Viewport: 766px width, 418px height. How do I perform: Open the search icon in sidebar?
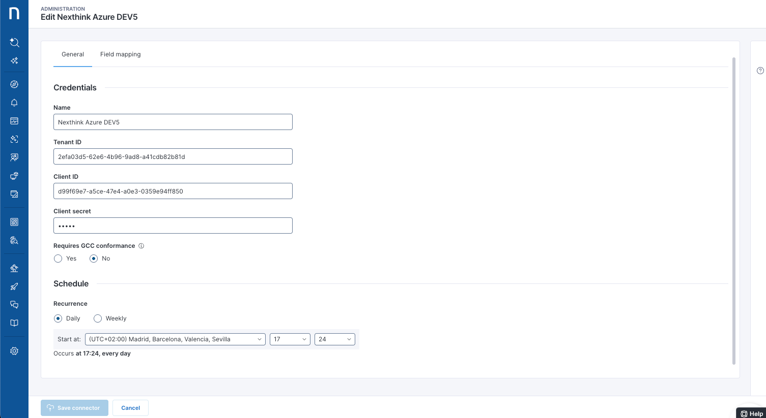pos(14,43)
